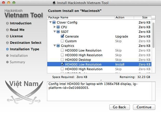Click the bullet icon beside Destination Select
Screen dimensions: 161x114
tap(7, 42)
